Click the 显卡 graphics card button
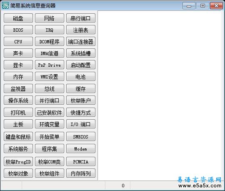The height and width of the screenshot is (191, 225). [x=18, y=65]
